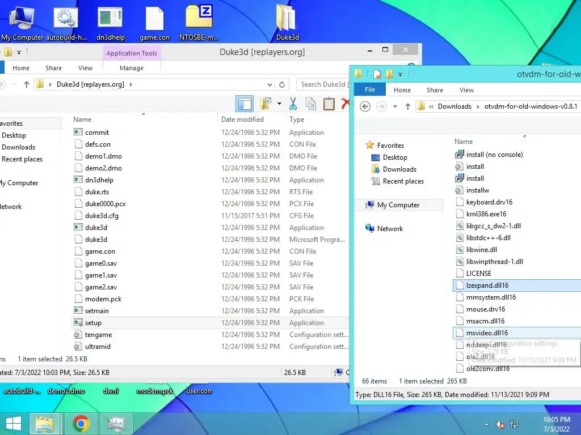Select lzexpand.dll16 file

[x=516, y=285]
